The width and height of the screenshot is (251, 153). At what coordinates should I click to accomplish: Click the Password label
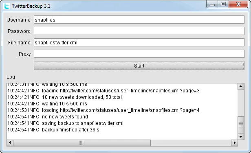(19, 31)
